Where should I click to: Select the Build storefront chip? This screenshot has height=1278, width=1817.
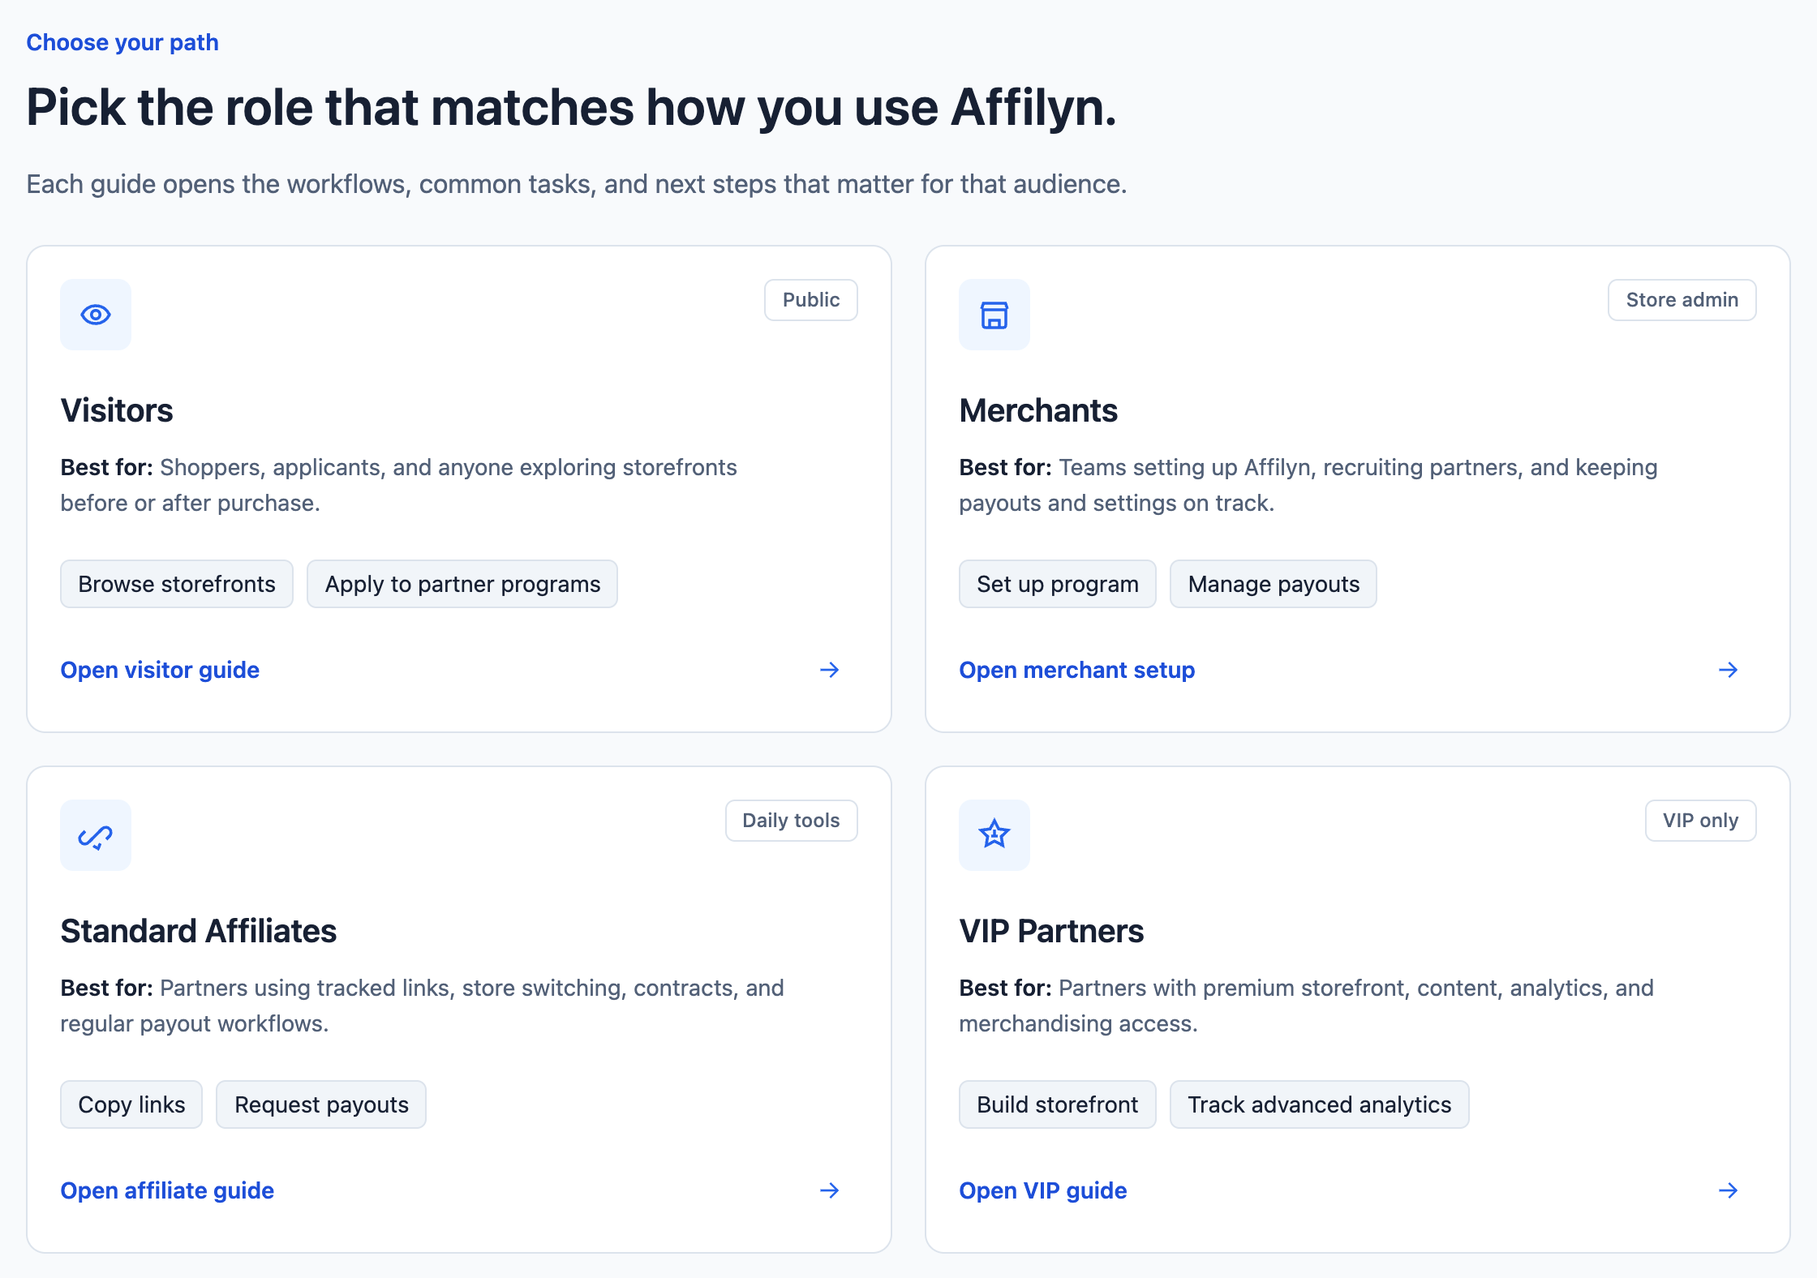tap(1058, 1104)
